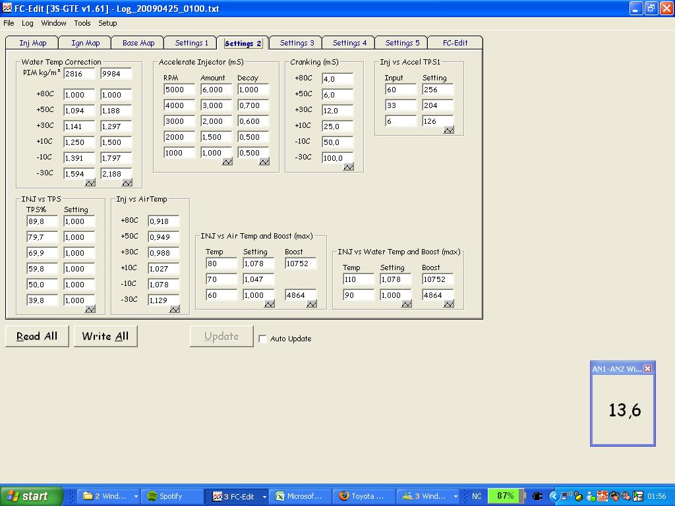Viewport: 675px width, 506px height.
Task: Open graph for Inj vs Accel TPS1
Action: (449, 130)
